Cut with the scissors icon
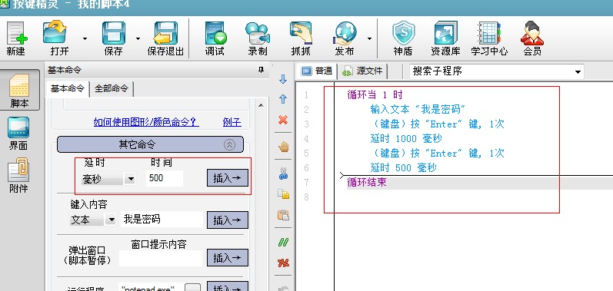The width and height of the screenshot is (613, 291). click(x=283, y=173)
